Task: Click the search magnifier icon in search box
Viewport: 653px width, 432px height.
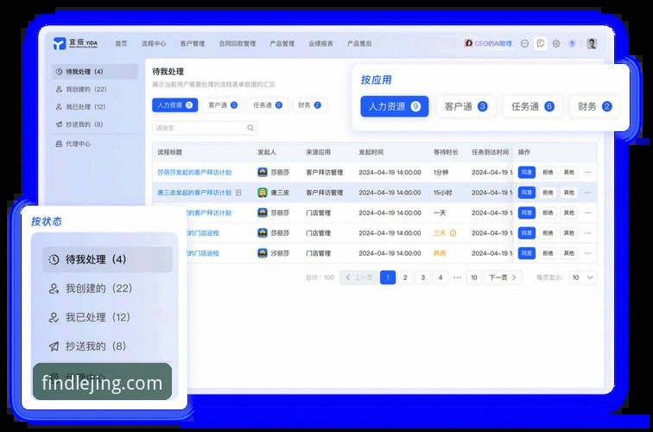Action: 250,128
